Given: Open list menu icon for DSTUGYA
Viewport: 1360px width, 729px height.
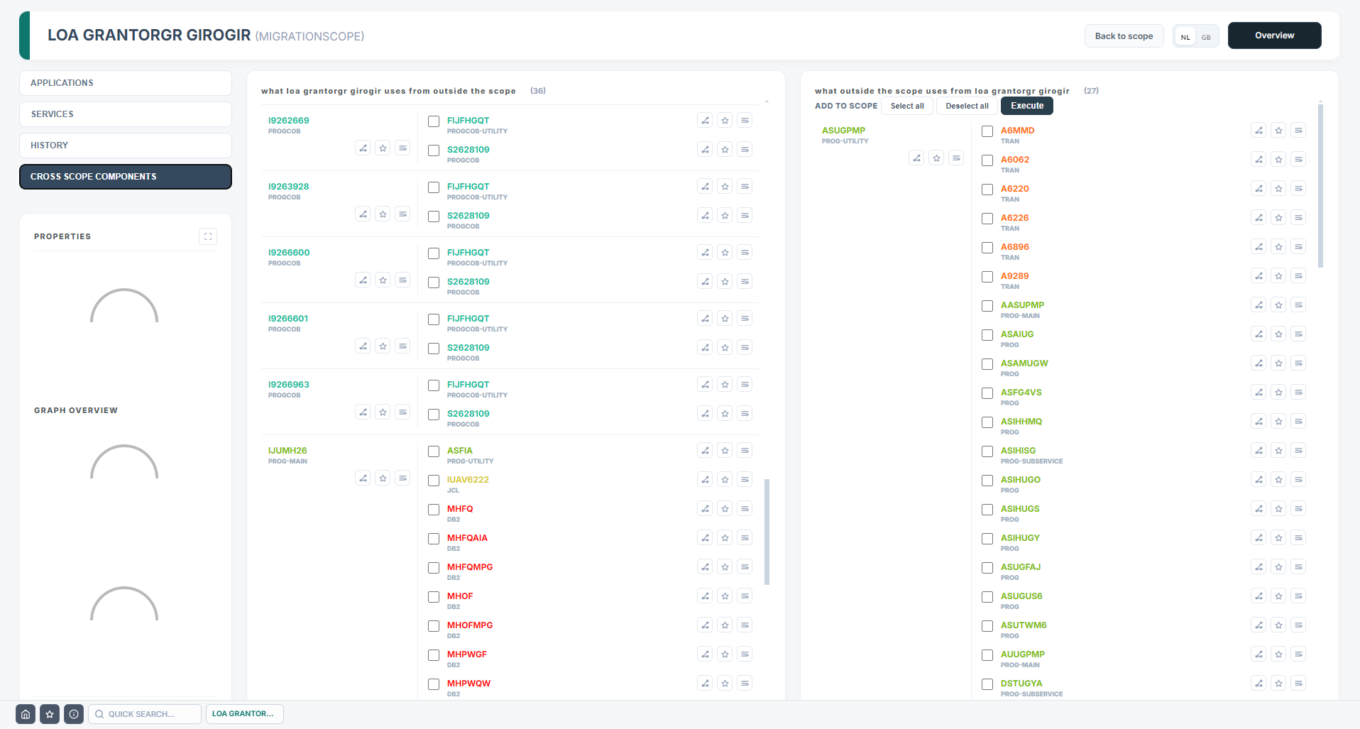Looking at the screenshot, I should click(1298, 684).
